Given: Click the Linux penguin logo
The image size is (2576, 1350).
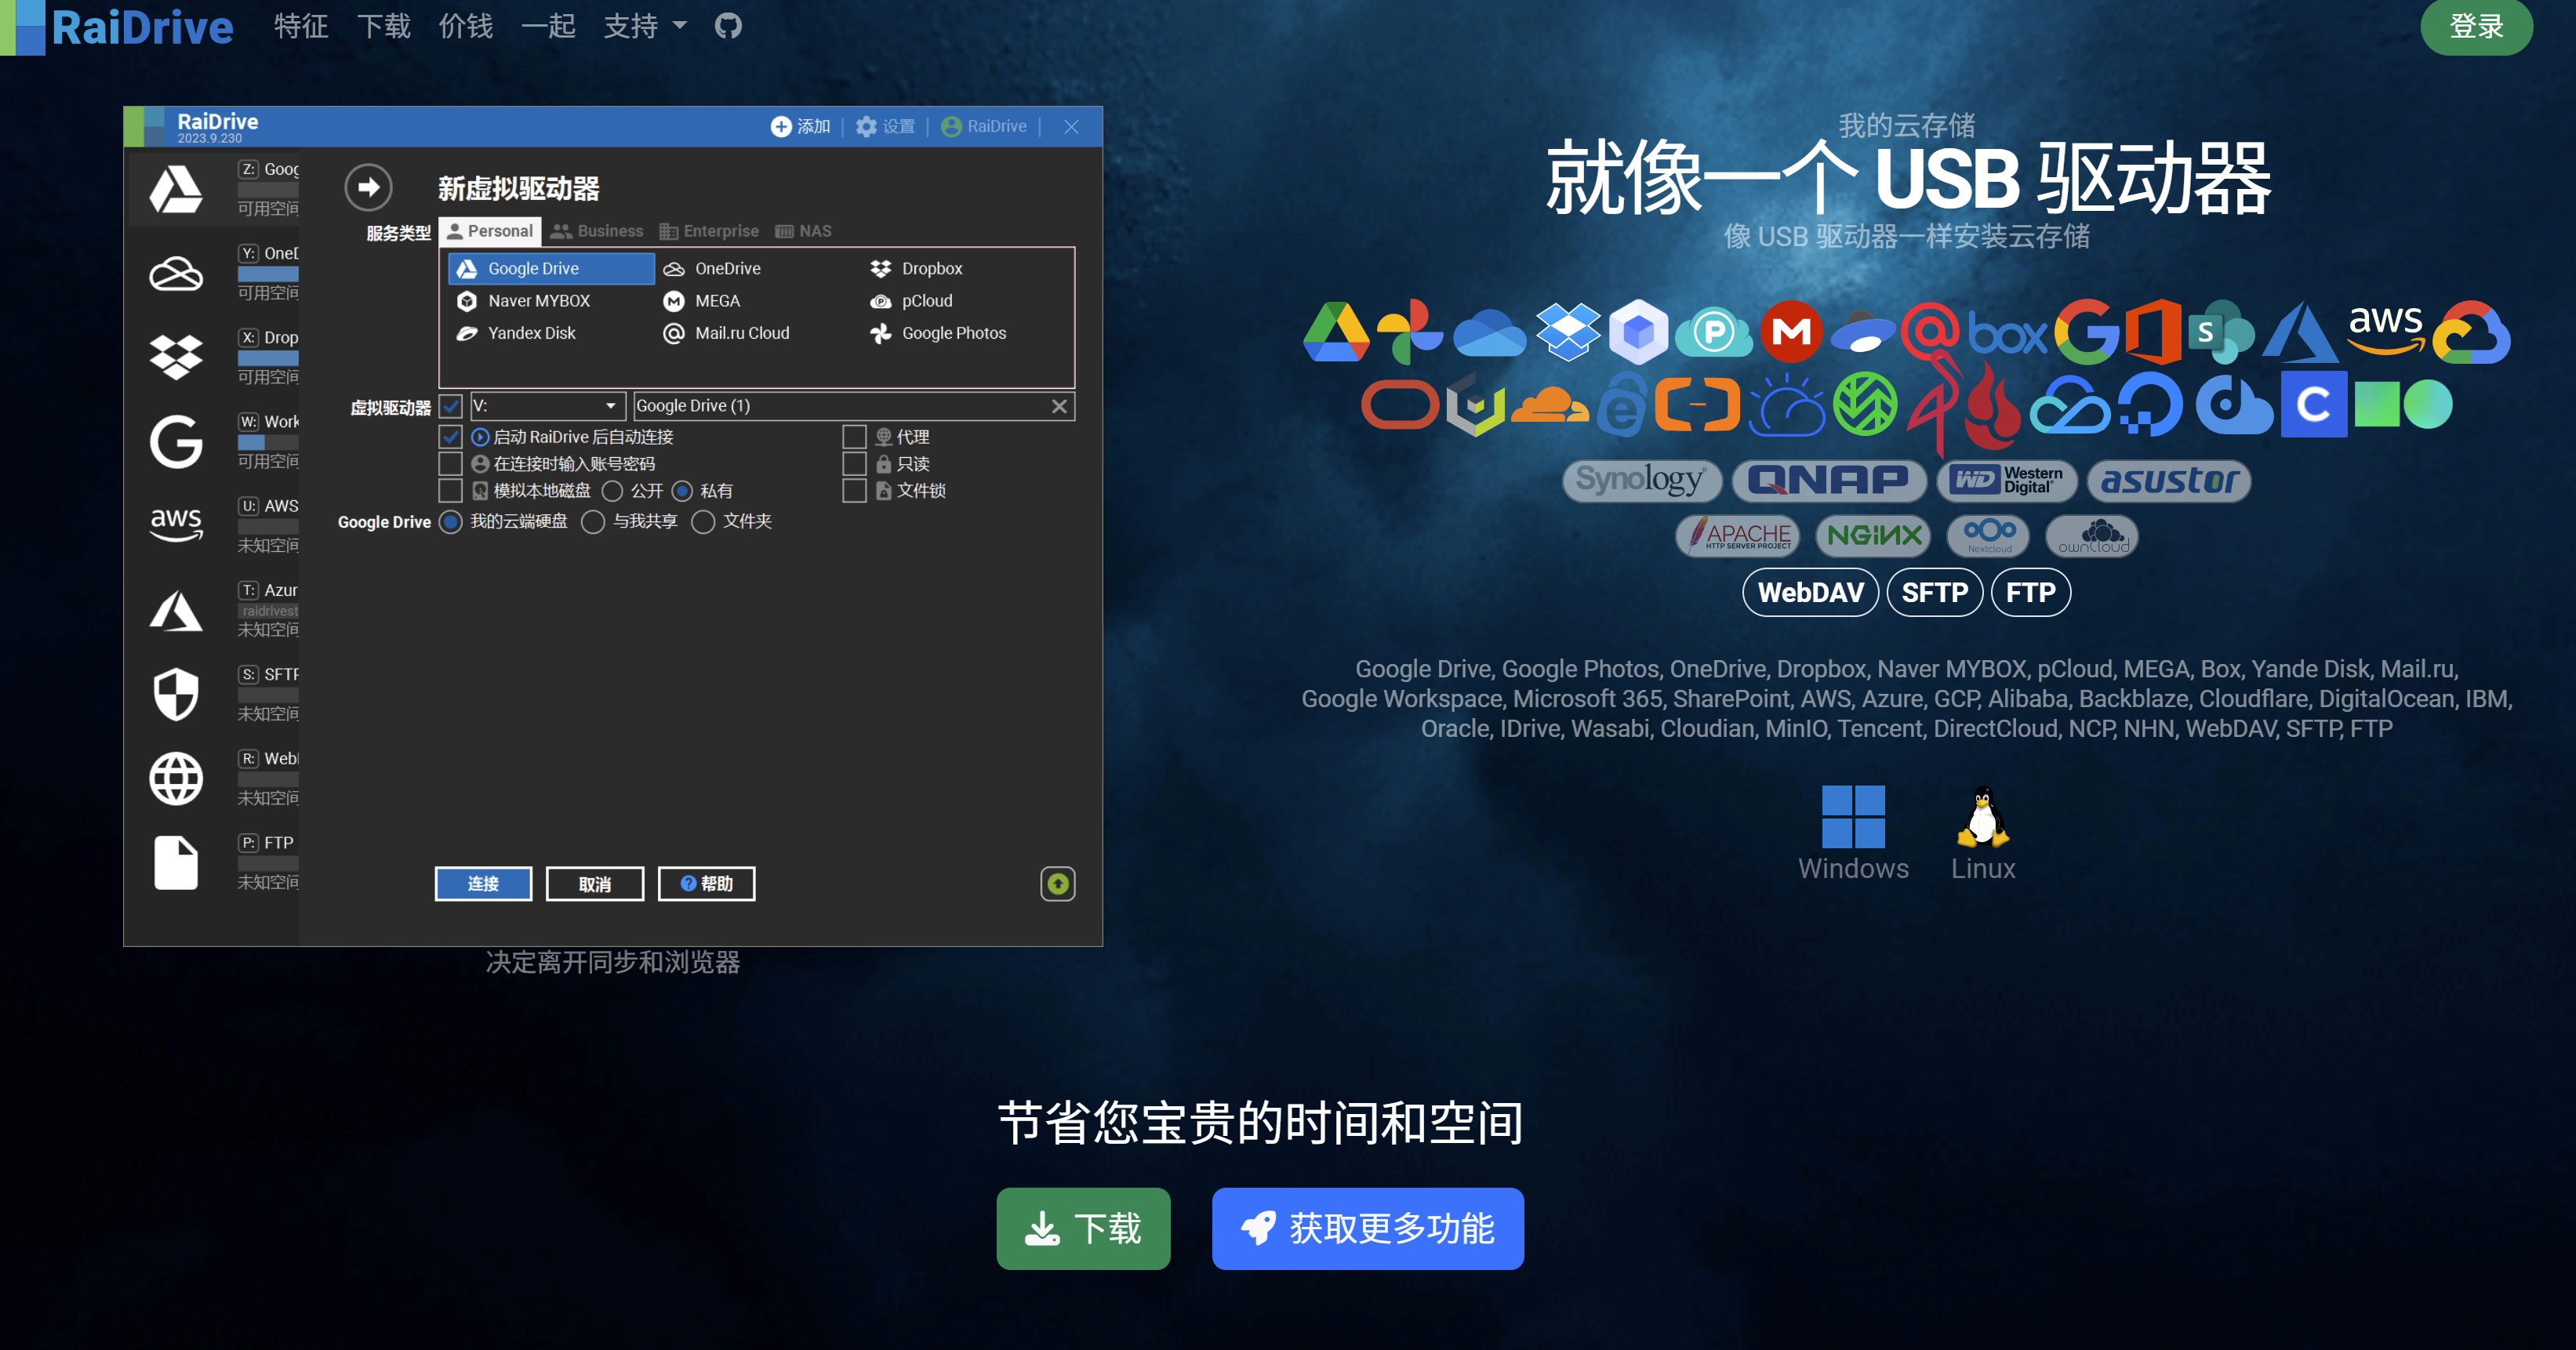Looking at the screenshot, I should pos(1983,816).
